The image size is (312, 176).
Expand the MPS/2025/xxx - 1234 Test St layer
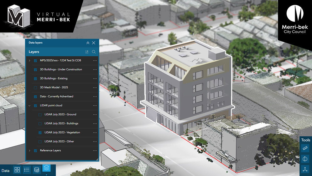pyautogui.click(x=30, y=60)
